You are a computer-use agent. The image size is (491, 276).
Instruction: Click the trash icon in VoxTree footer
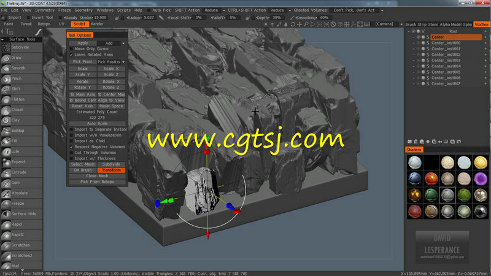pyautogui.click(x=416, y=142)
